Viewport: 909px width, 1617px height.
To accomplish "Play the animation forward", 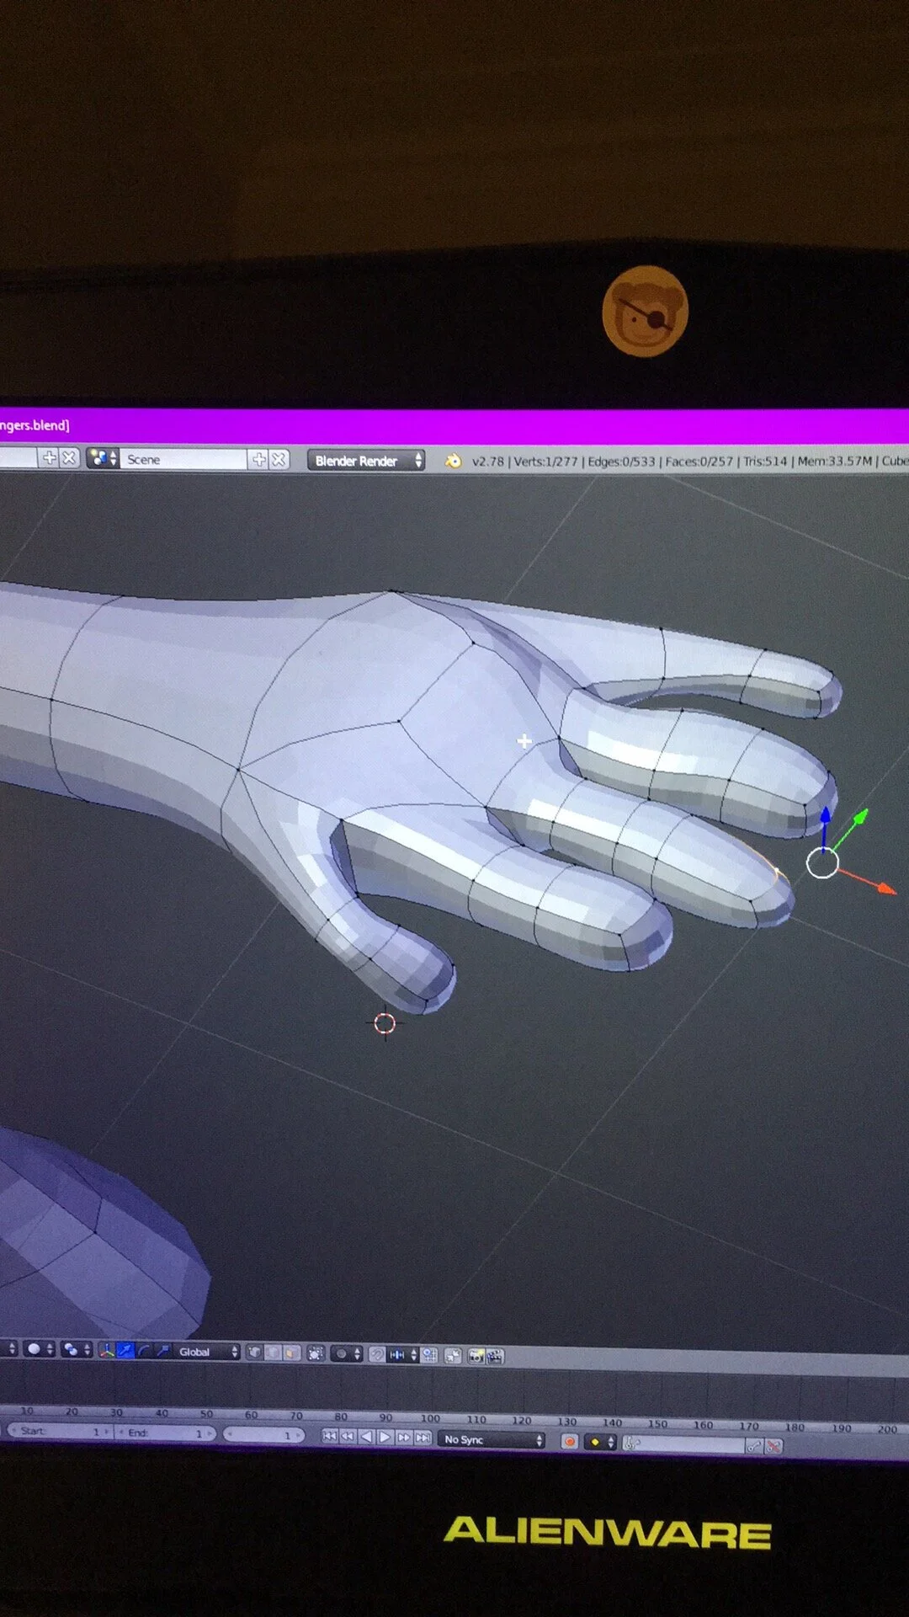I will [385, 1437].
